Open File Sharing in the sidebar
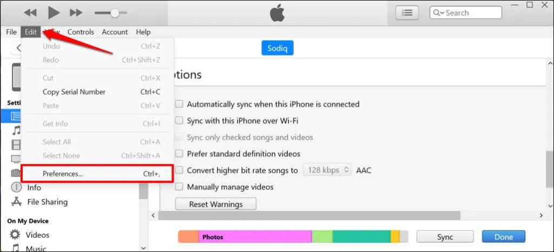Screen dimensions: 554x252 (47, 202)
